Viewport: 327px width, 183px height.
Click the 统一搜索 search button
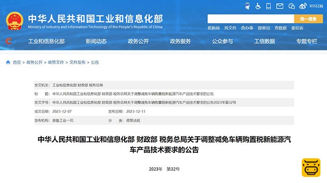point(308,19)
